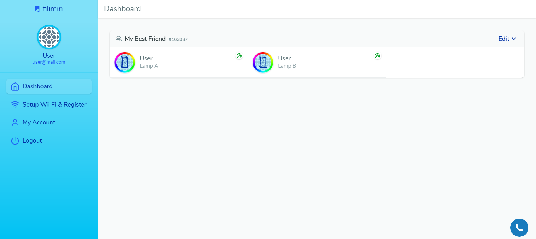The image size is (536, 239).
Task: Expand the Edit dropdown
Action: pyautogui.click(x=507, y=39)
